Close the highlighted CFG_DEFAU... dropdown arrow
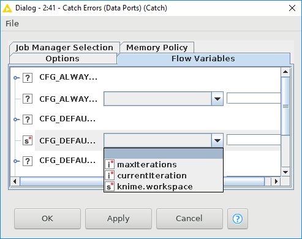Screen dimensions: 302x239 click(217, 140)
